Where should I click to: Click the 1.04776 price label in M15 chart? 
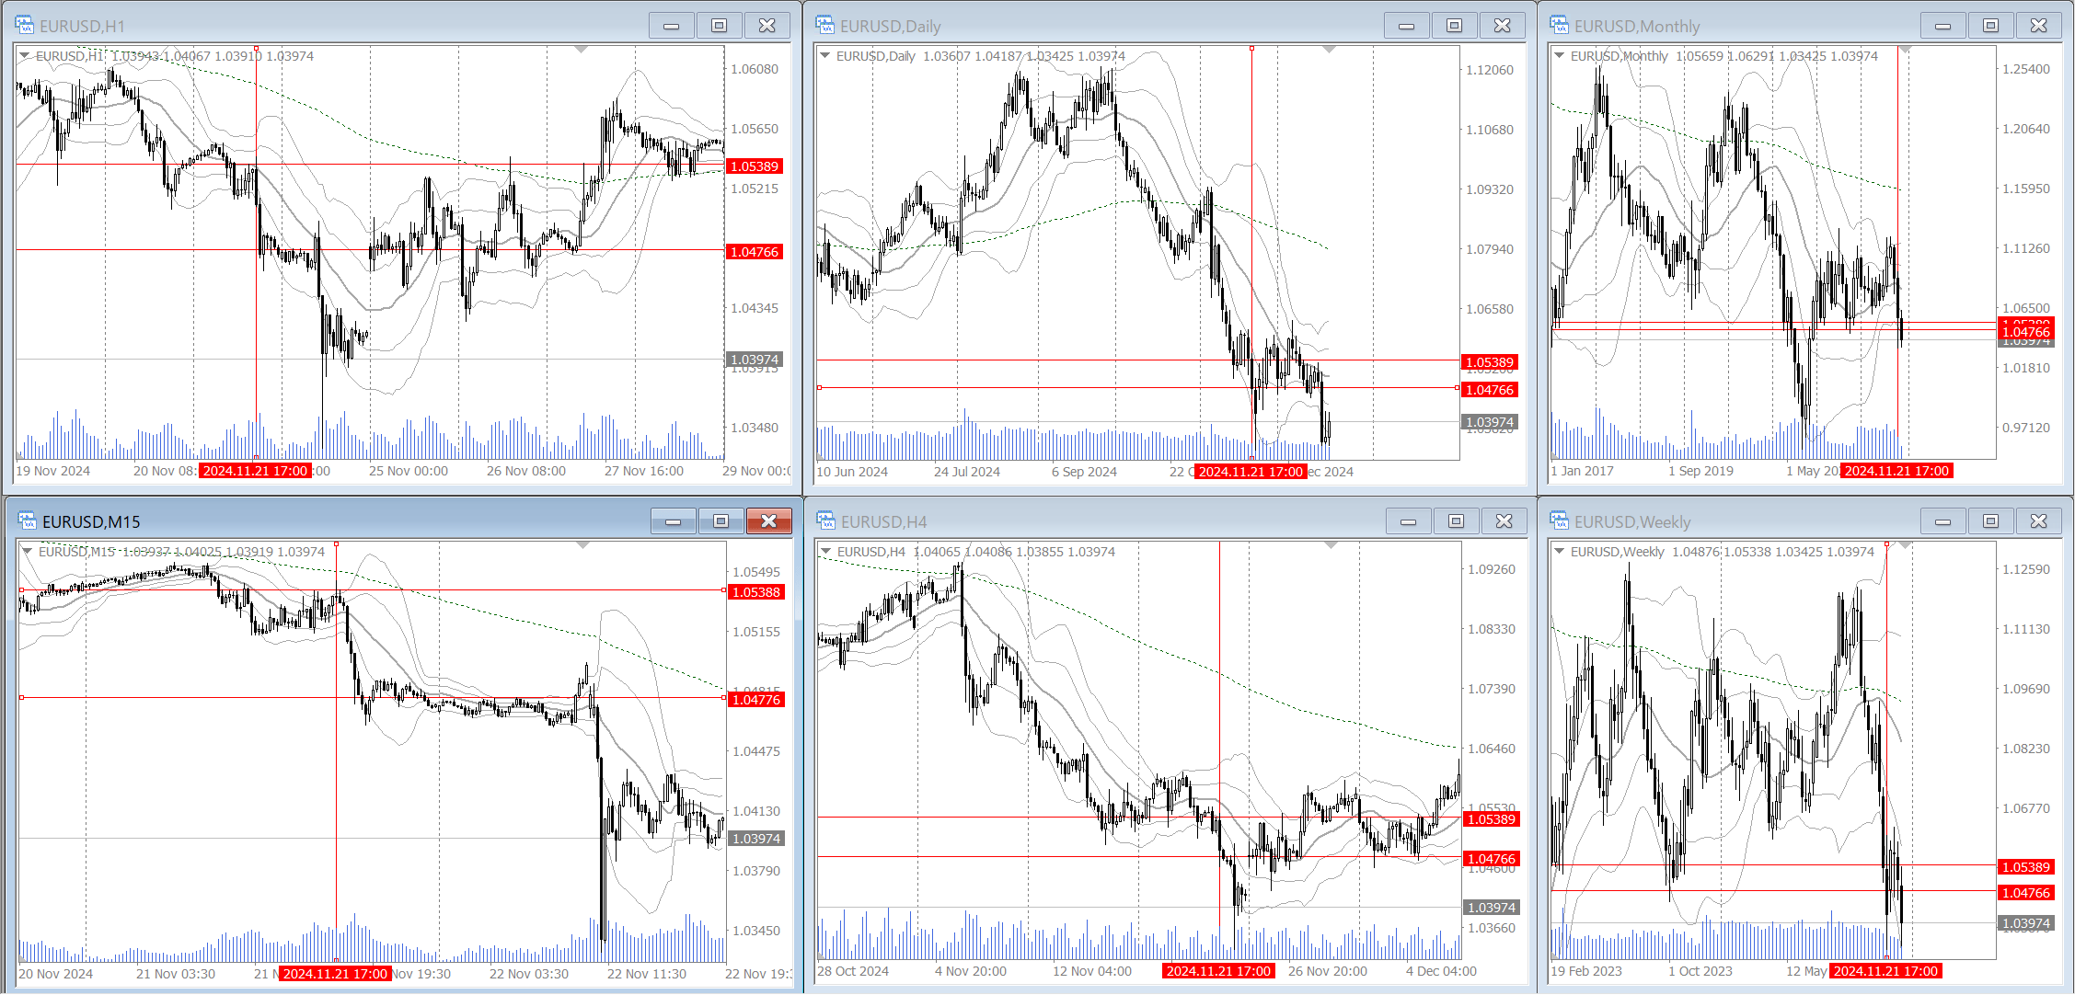click(756, 700)
